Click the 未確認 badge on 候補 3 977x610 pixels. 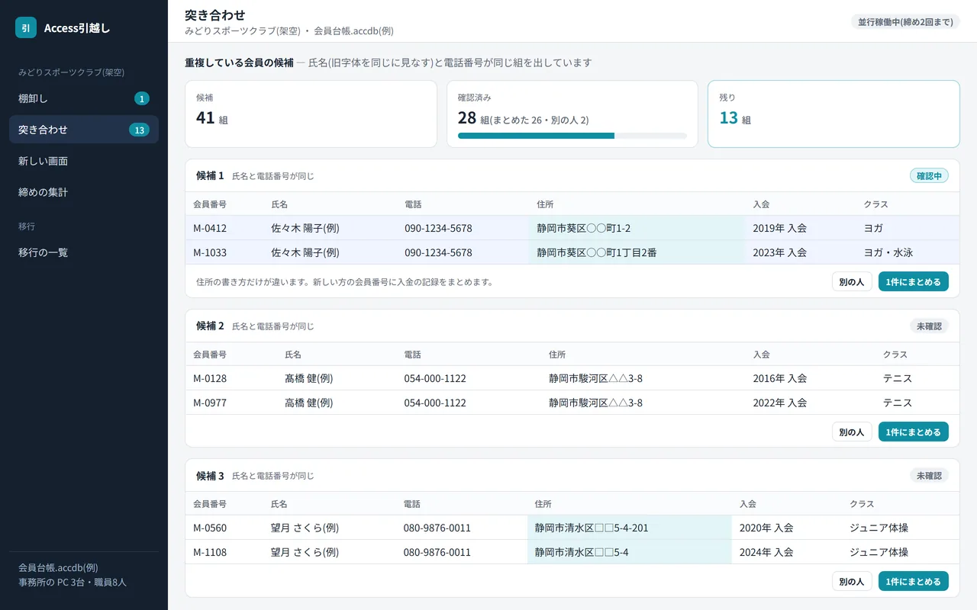[929, 475]
